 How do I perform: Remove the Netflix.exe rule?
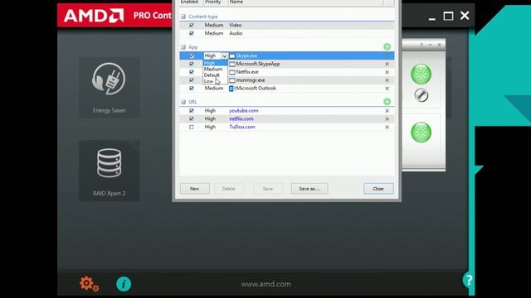[x=387, y=72]
